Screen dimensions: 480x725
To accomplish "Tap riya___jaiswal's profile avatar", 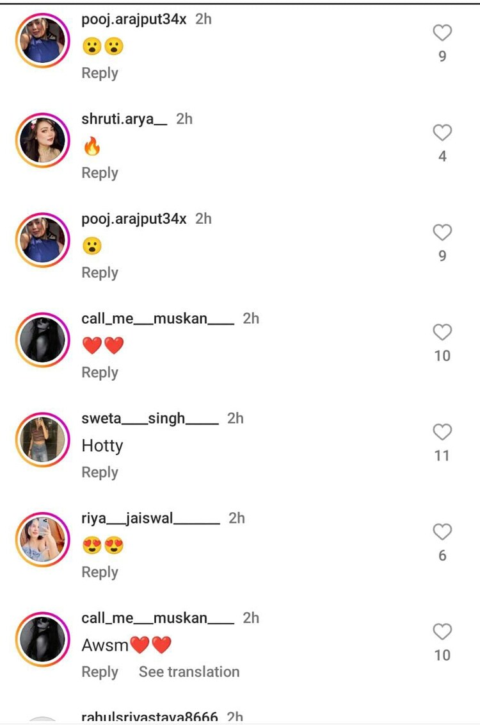I will coord(43,539).
